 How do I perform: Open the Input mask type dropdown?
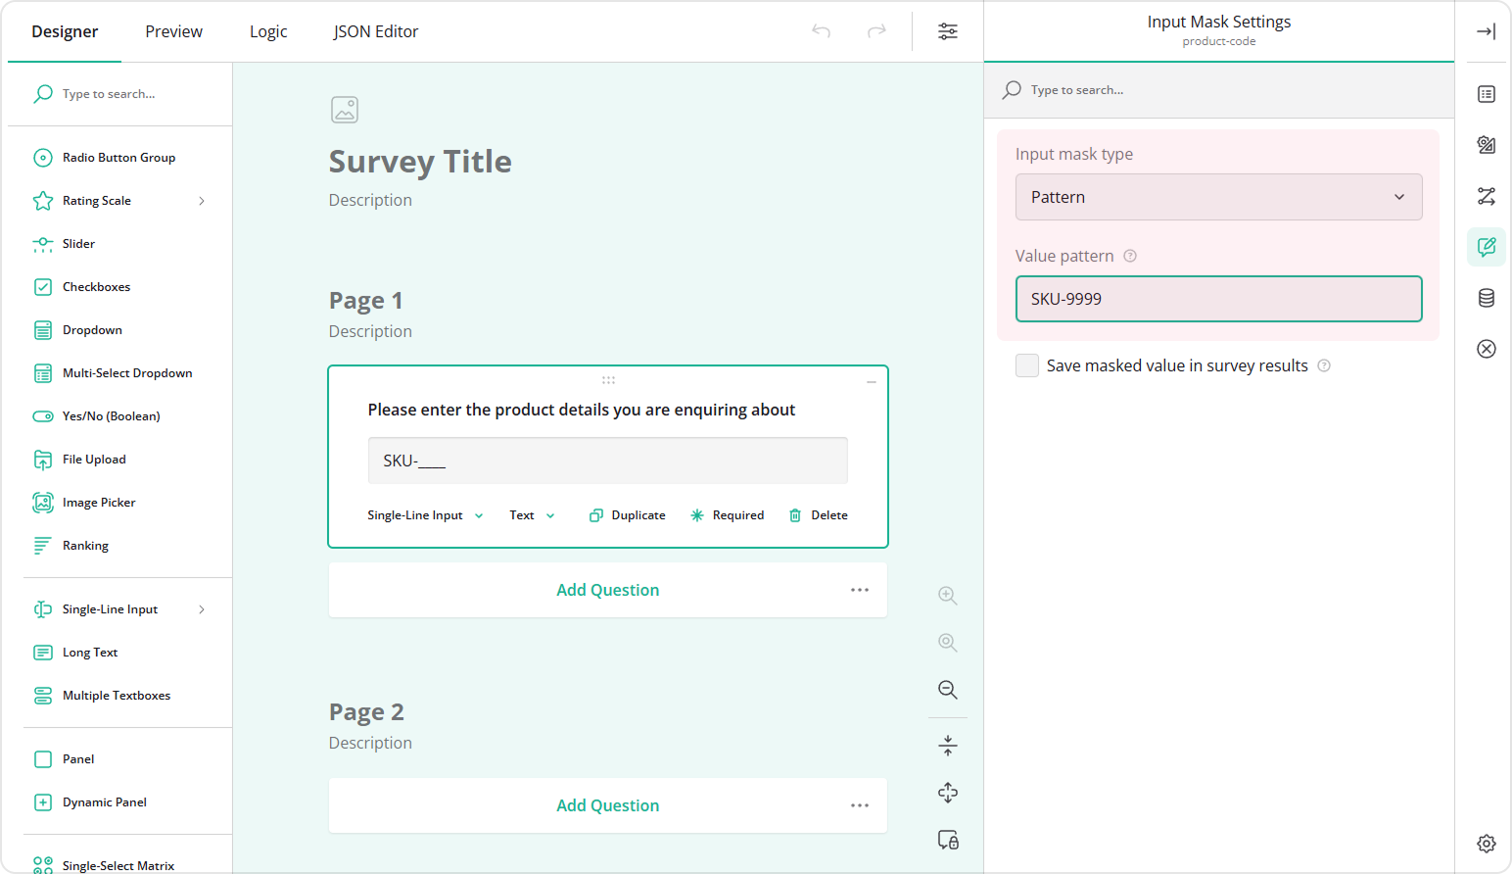pyautogui.click(x=1218, y=197)
